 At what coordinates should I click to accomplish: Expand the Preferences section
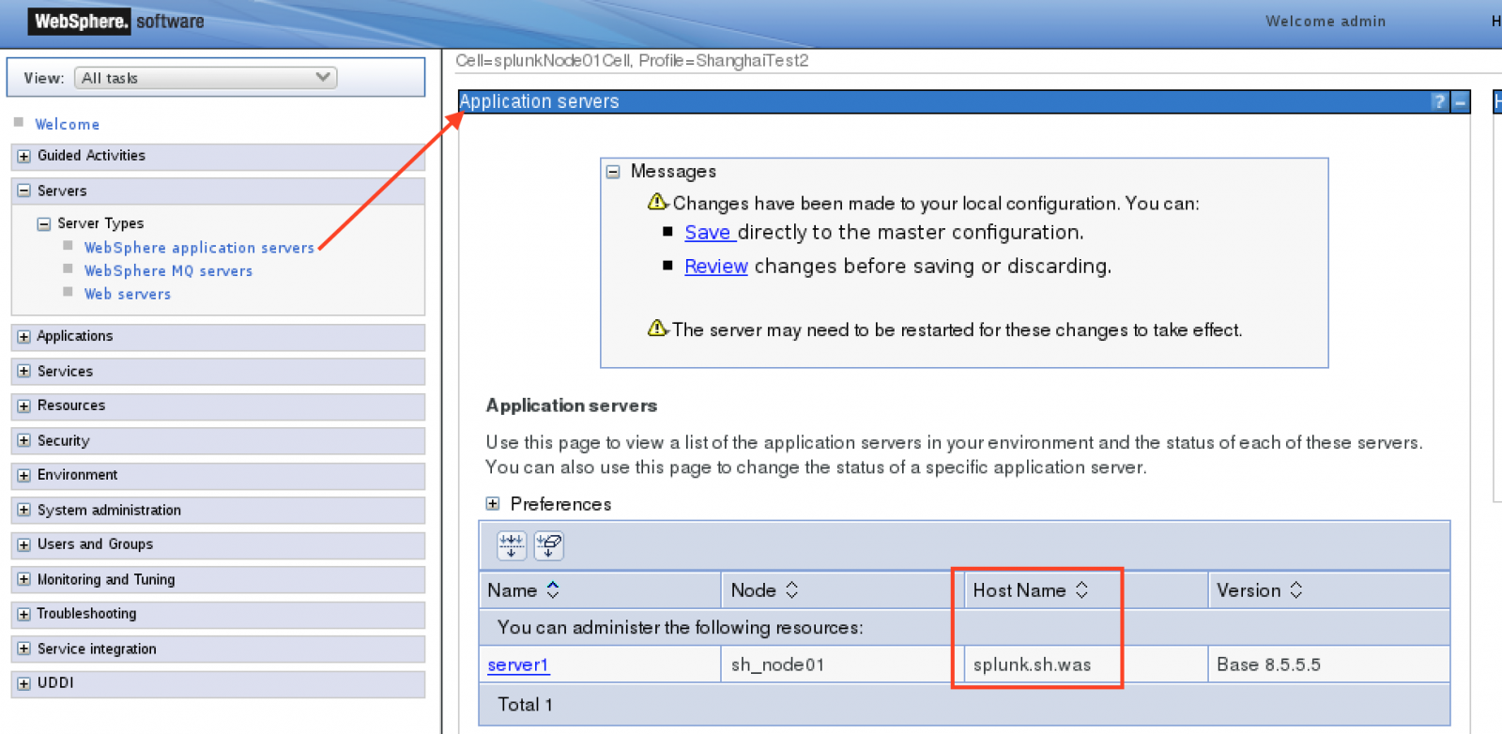coord(493,504)
